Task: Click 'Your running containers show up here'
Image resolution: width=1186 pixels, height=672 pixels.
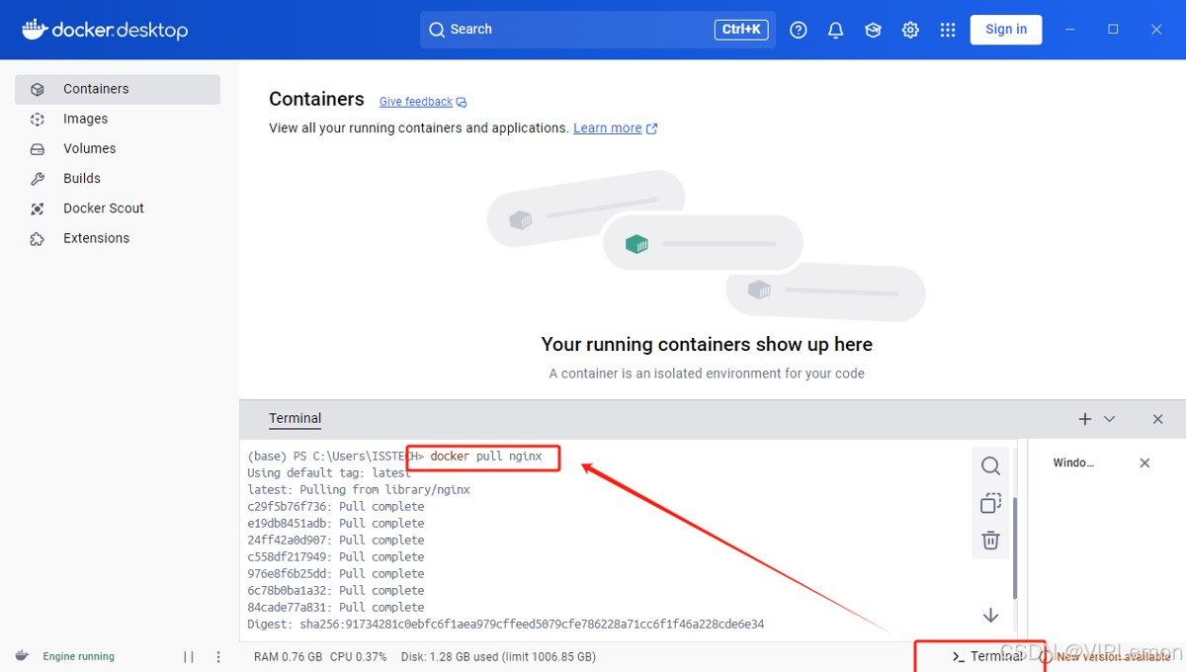Action: [x=707, y=345]
